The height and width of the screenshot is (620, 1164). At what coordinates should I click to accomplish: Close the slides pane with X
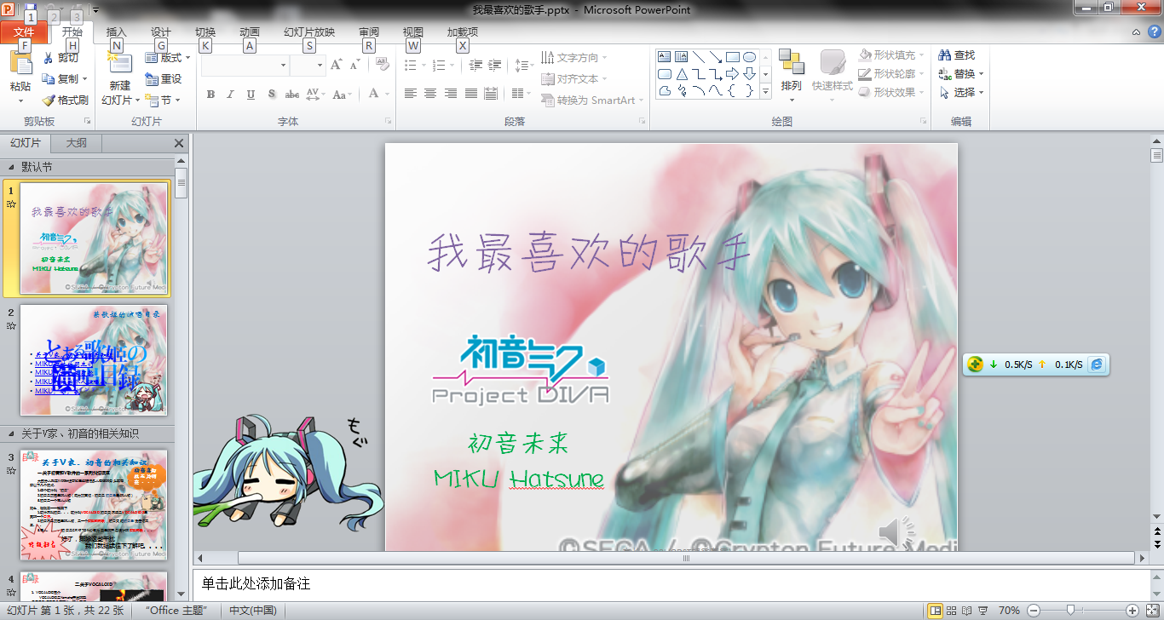tap(179, 144)
